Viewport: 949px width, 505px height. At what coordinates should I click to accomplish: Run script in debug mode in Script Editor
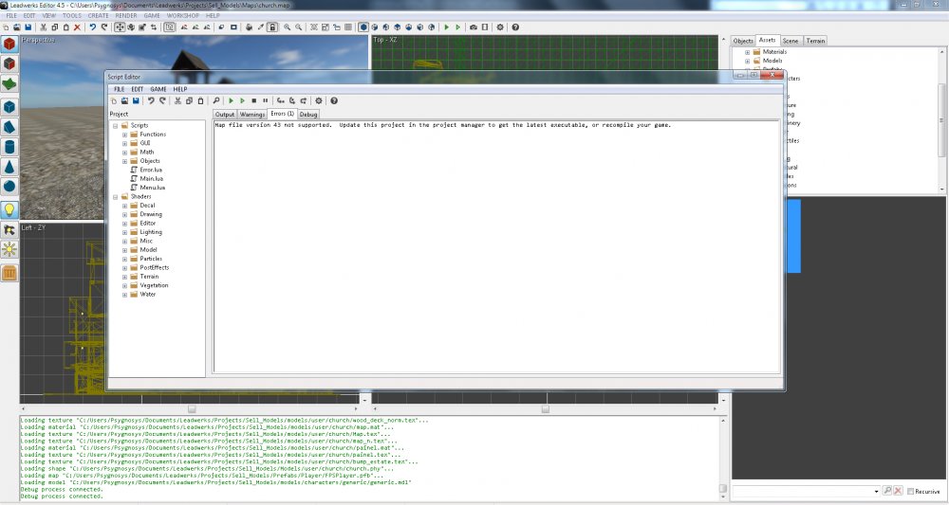tap(242, 100)
